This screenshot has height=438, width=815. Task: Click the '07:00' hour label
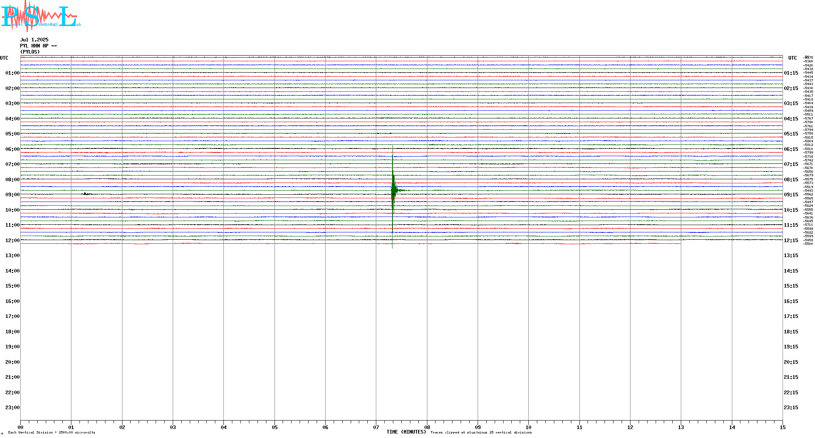pyautogui.click(x=13, y=164)
